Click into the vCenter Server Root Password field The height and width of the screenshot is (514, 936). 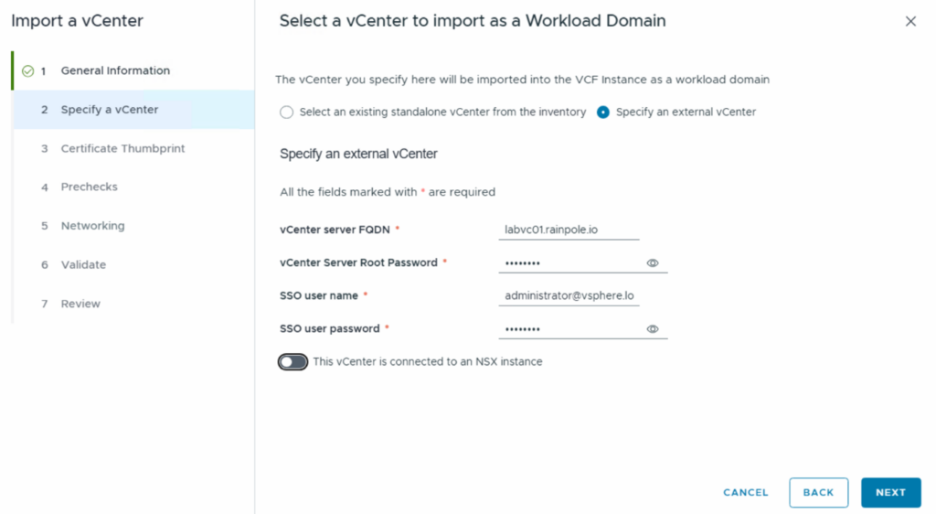(569, 263)
